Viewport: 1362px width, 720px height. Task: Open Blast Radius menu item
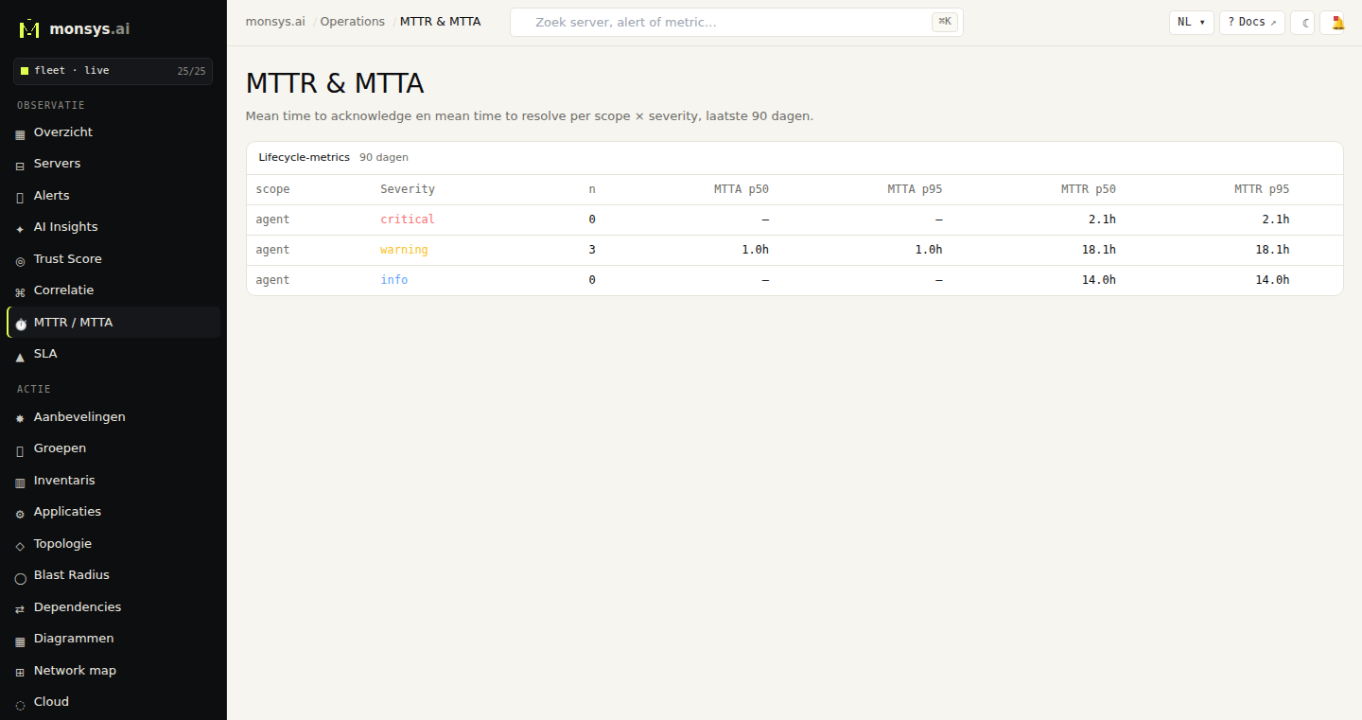tap(113, 575)
